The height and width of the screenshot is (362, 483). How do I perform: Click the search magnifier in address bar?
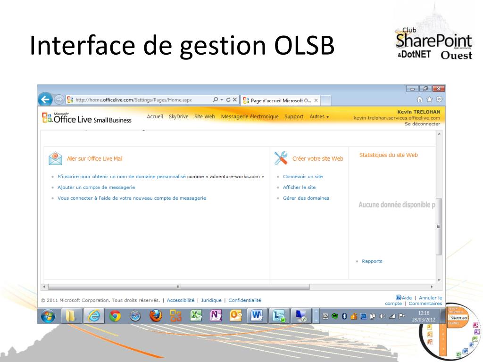215,99
